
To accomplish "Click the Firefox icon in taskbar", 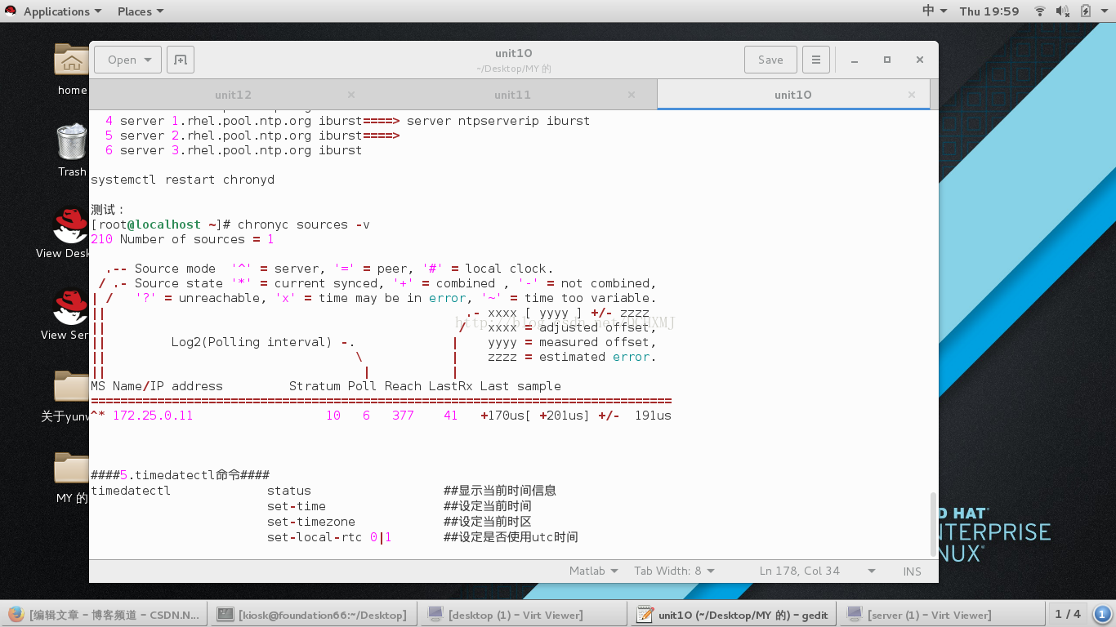I will (16, 615).
